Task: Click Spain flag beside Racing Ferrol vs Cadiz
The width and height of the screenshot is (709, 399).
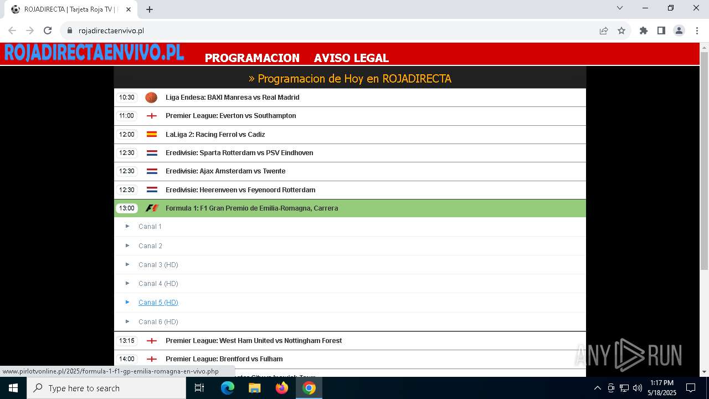Action: tap(152, 134)
